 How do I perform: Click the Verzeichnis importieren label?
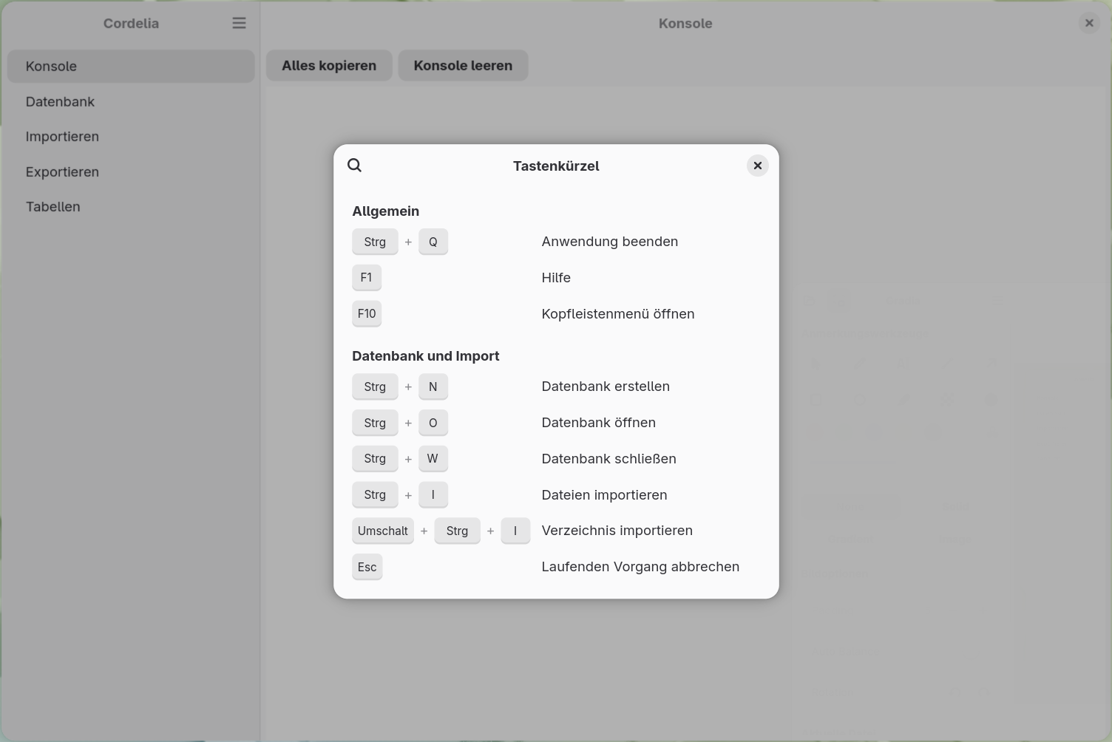617,531
